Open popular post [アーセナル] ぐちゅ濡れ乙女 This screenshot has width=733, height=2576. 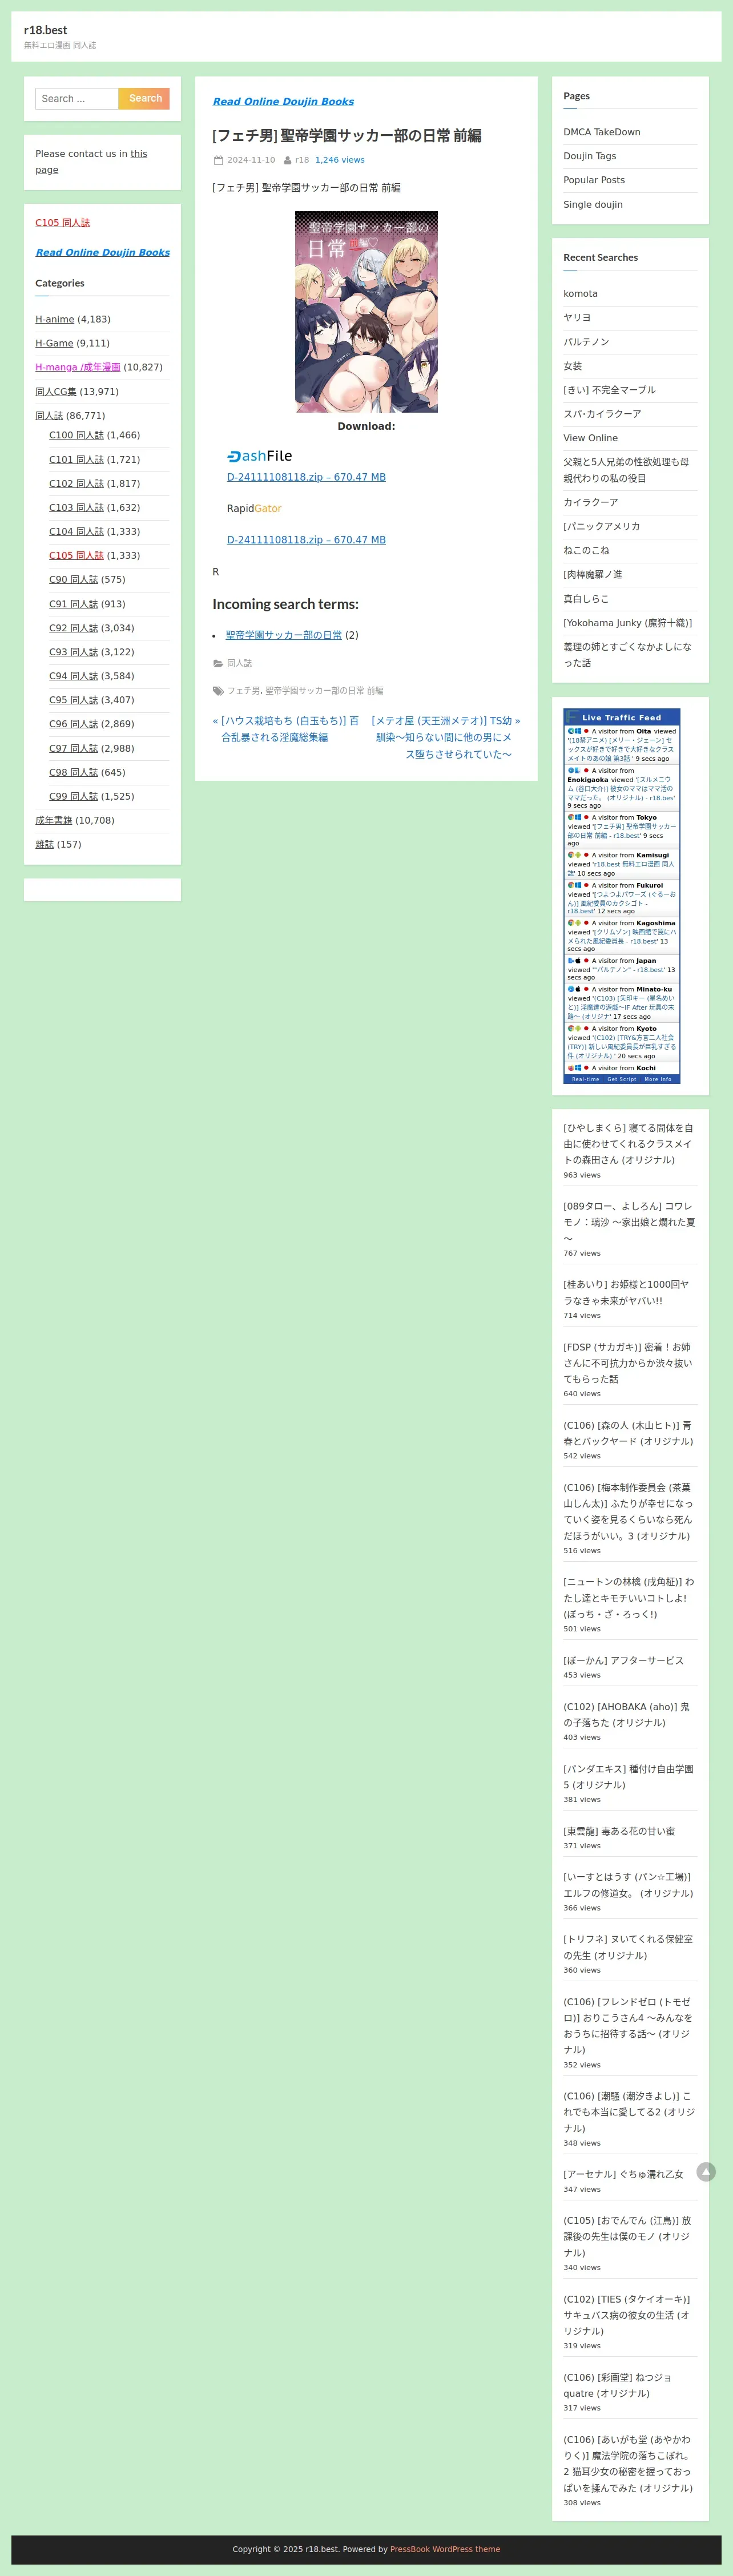[x=623, y=2174]
